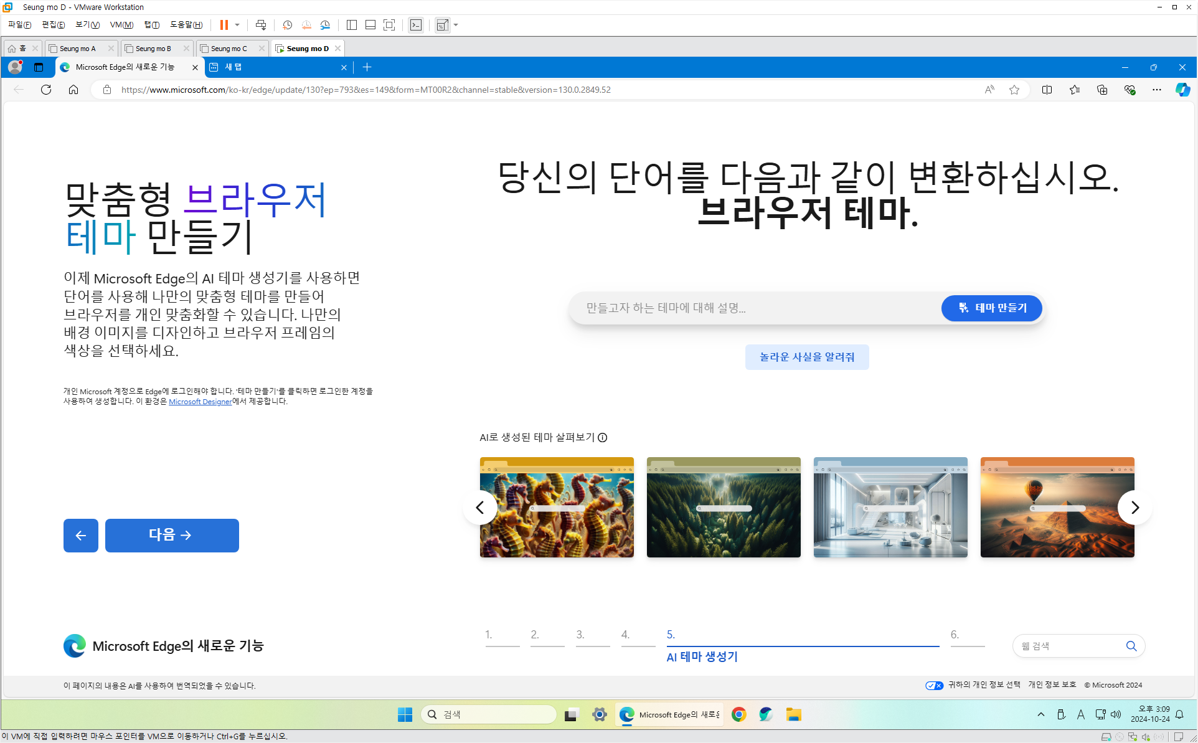
Task: Open Edge browser essentials
Action: coord(1130,90)
